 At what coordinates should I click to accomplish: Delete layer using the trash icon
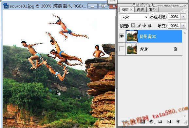[x=178, y=121]
